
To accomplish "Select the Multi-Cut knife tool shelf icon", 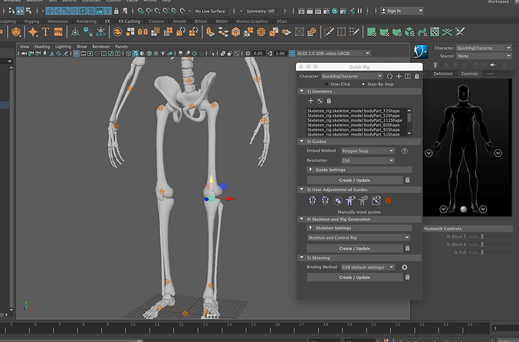I will click(x=329, y=32).
